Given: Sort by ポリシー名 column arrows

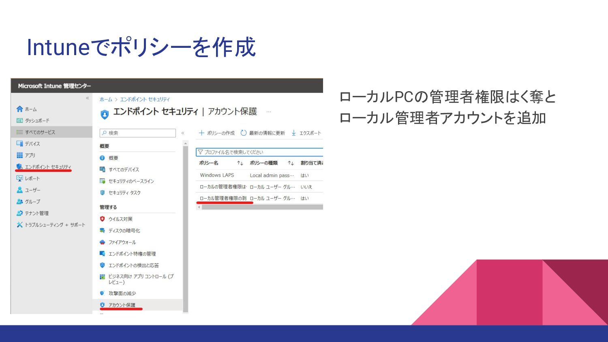Looking at the screenshot, I should (x=240, y=163).
